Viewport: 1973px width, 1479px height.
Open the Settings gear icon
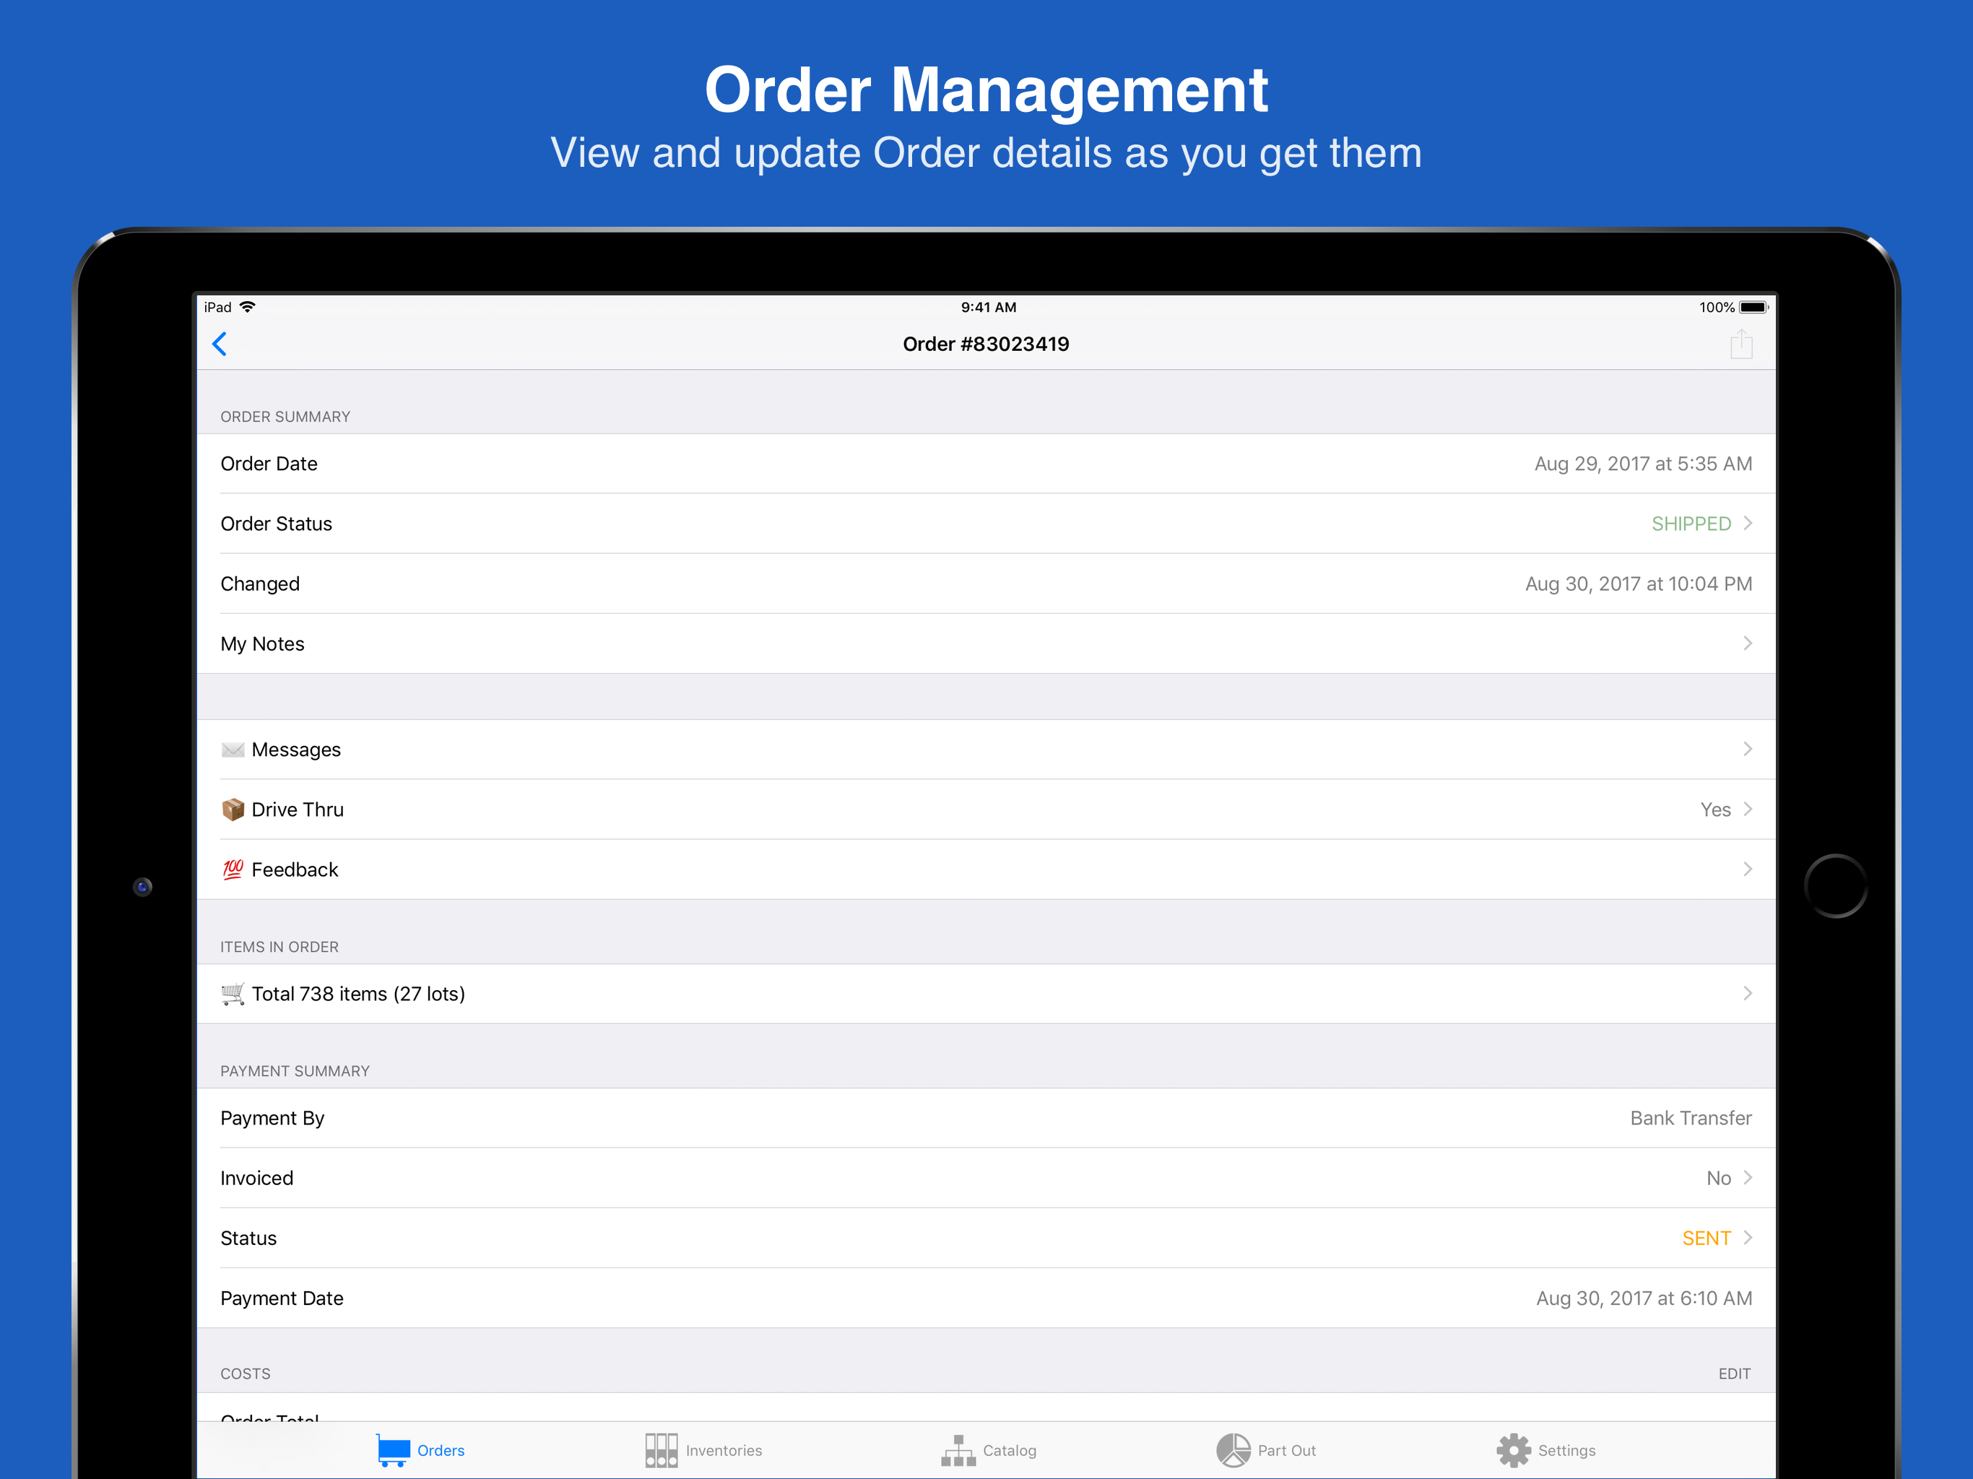tap(1513, 1450)
